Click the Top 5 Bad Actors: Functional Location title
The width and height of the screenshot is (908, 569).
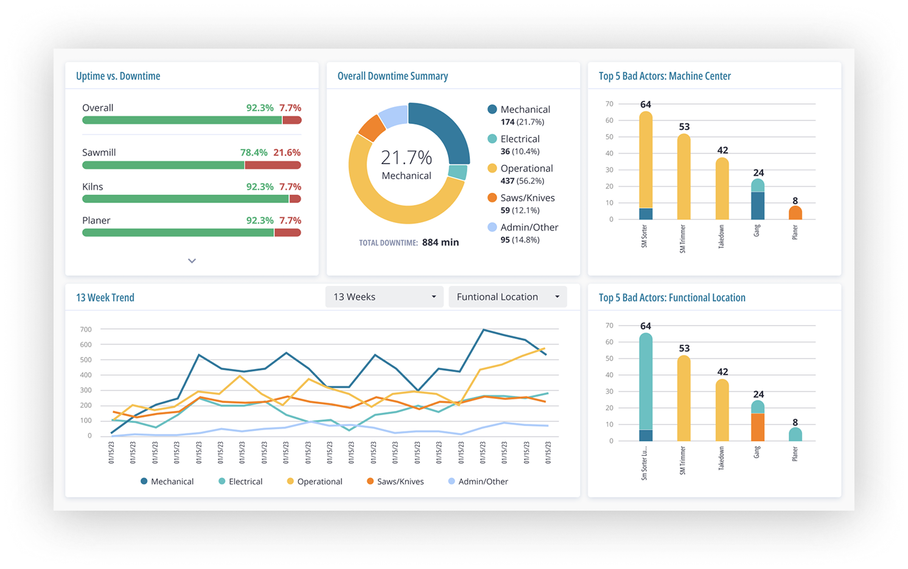[672, 297]
